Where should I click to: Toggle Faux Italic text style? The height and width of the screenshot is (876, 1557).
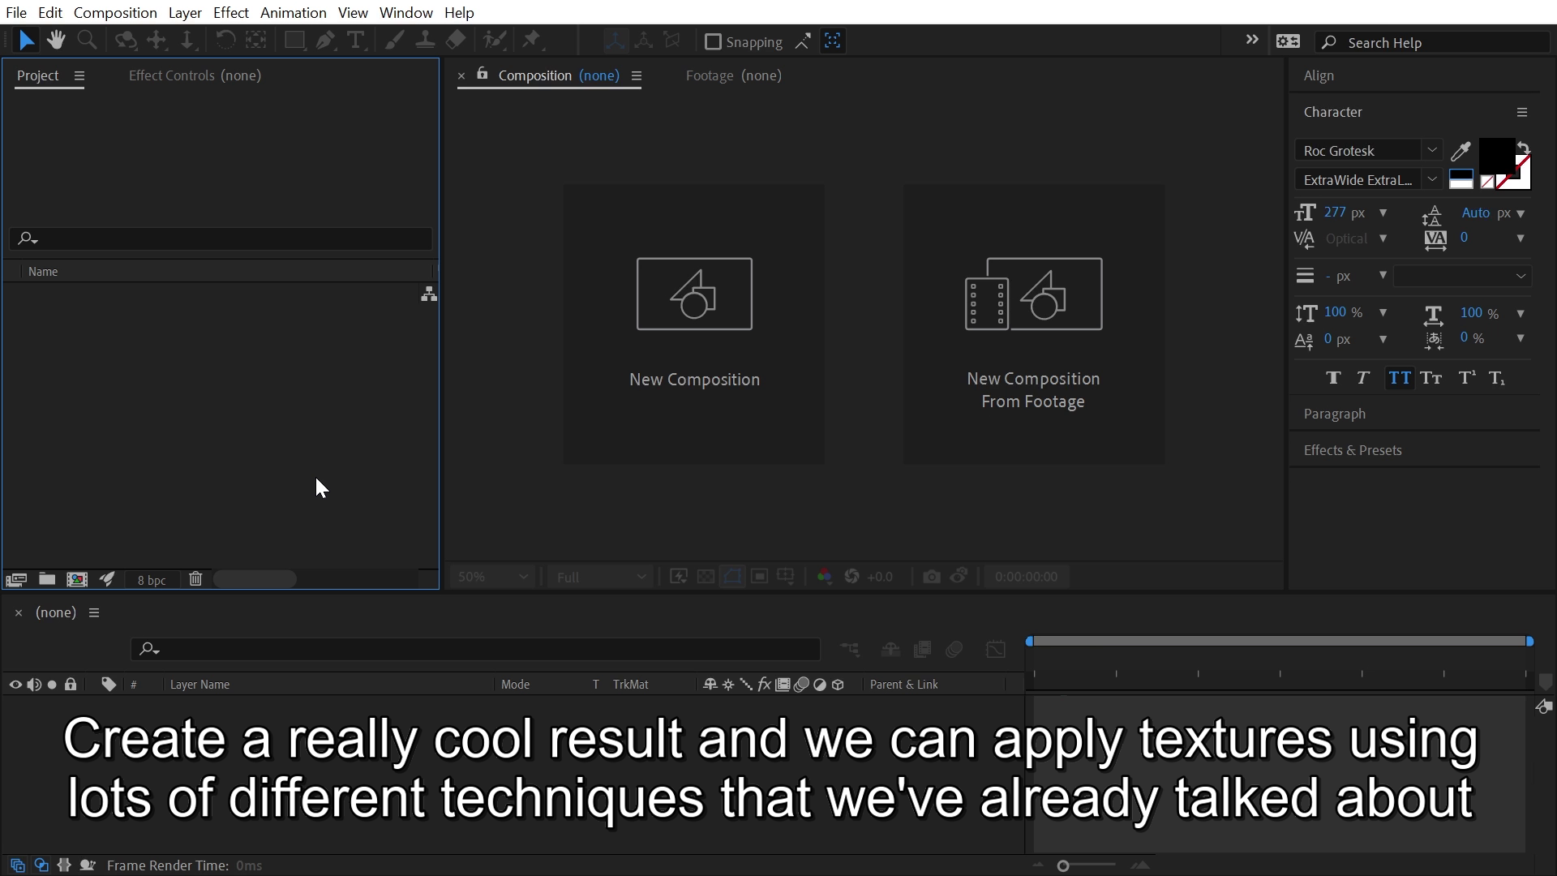[x=1363, y=378]
